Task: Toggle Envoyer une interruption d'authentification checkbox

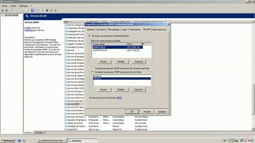Action: click(x=90, y=36)
